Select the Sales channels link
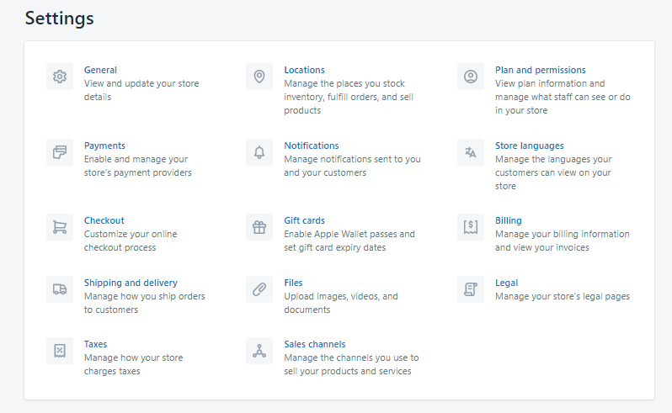The image size is (672, 413). (314, 344)
